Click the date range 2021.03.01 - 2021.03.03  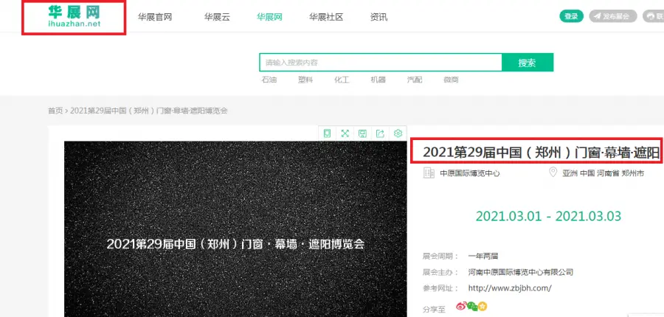(548, 216)
